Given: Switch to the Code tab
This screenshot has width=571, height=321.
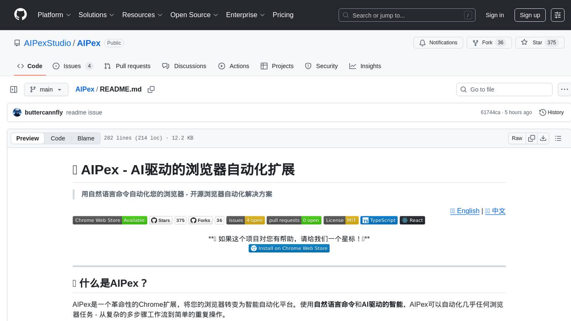Looking at the screenshot, I should click(x=30, y=66).
